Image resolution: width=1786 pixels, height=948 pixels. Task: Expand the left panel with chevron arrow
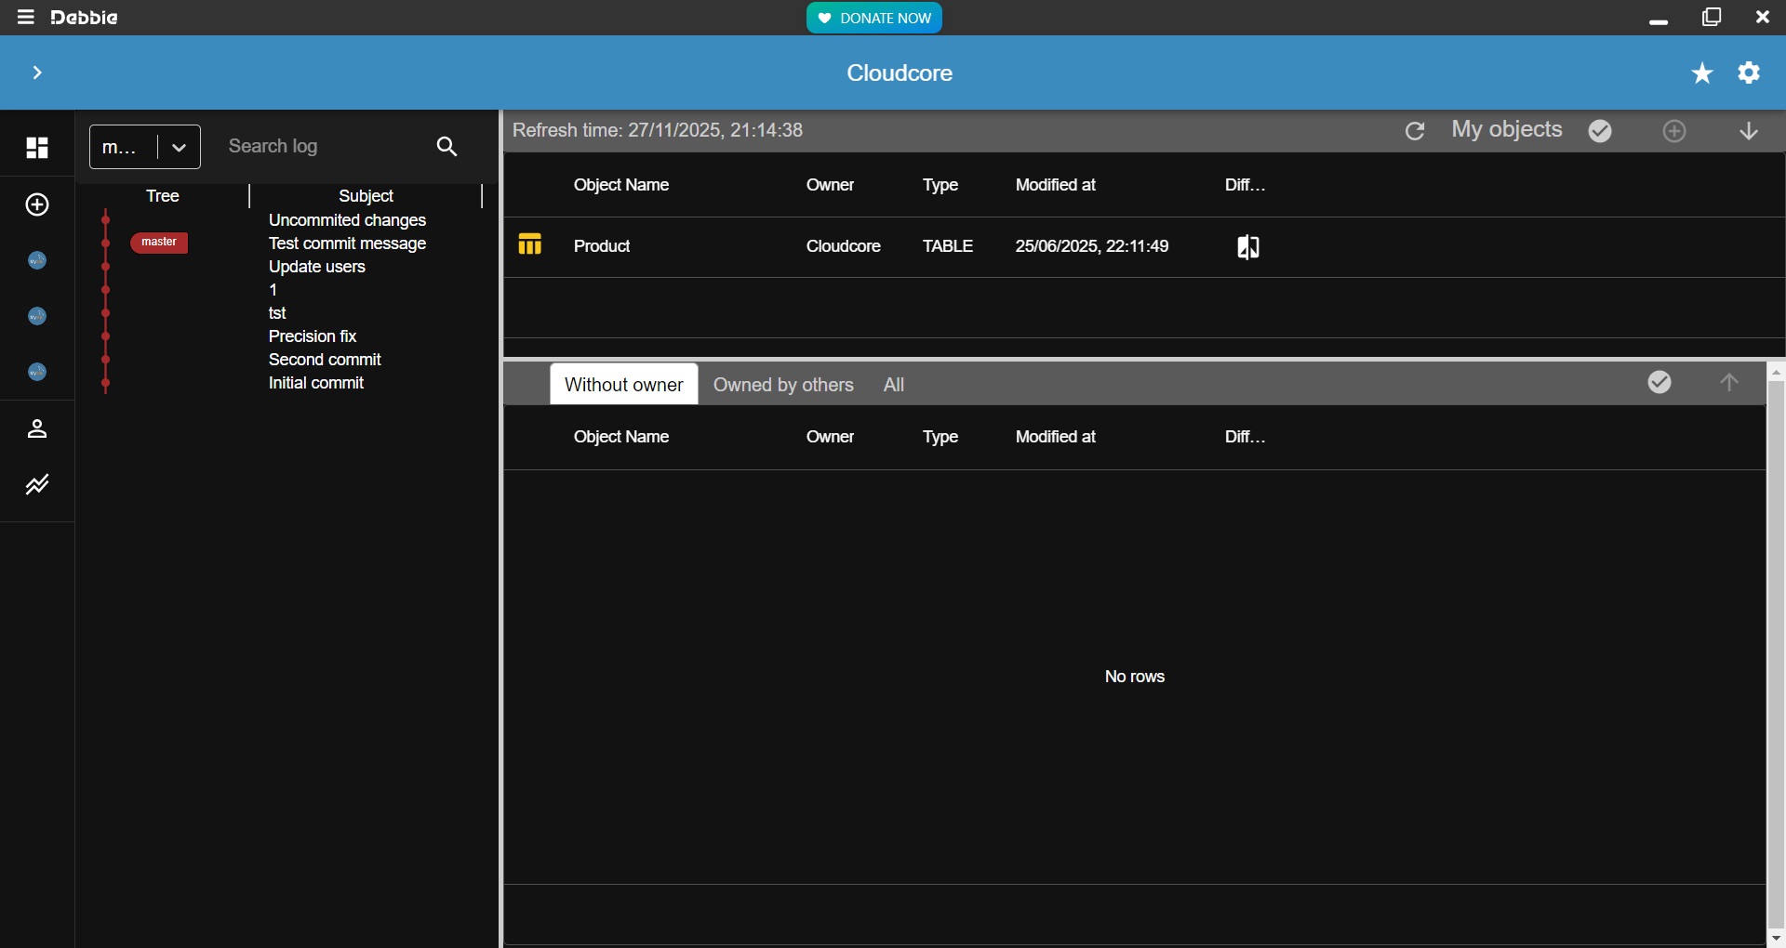(x=37, y=72)
